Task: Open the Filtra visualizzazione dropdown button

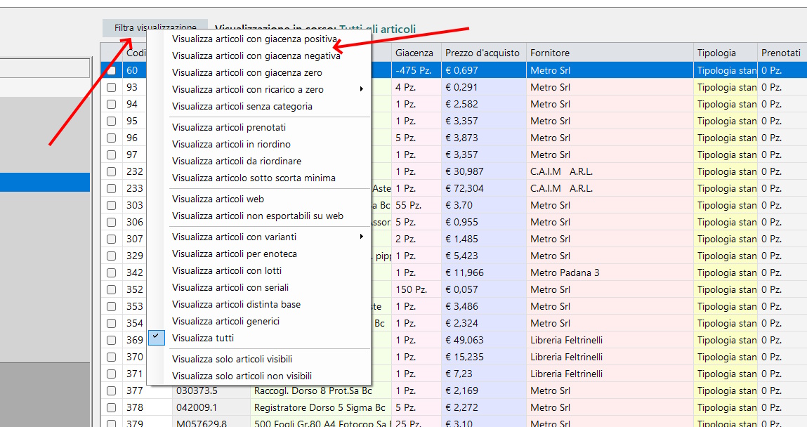Action: point(155,27)
